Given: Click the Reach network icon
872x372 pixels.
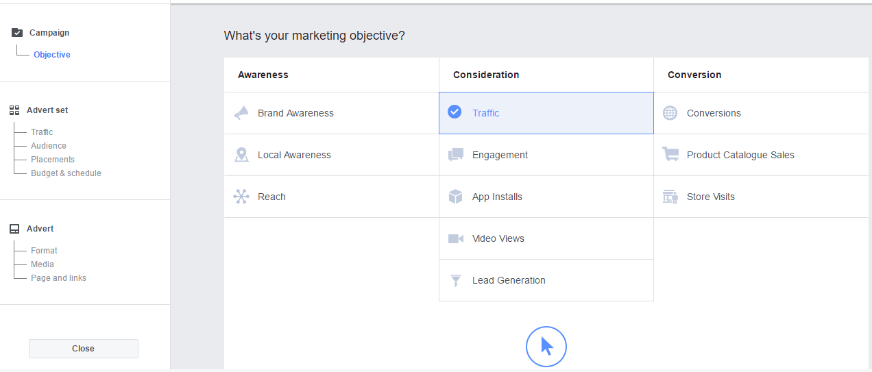Looking at the screenshot, I should 241,197.
